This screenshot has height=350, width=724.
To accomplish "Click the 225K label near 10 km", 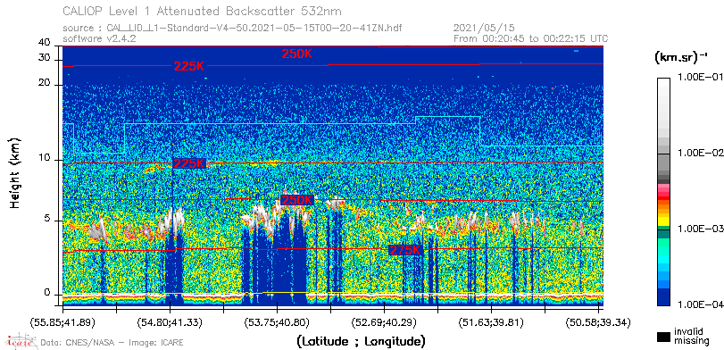I will pos(189,163).
